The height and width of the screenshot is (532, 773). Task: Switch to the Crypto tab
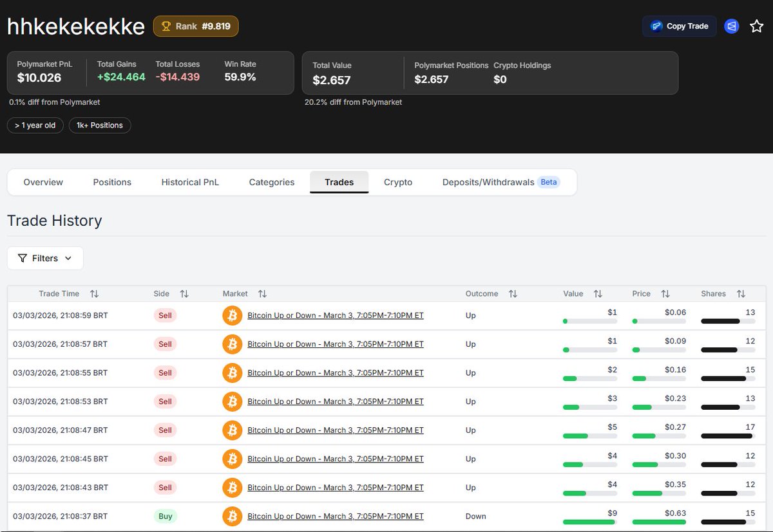[398, 182]
